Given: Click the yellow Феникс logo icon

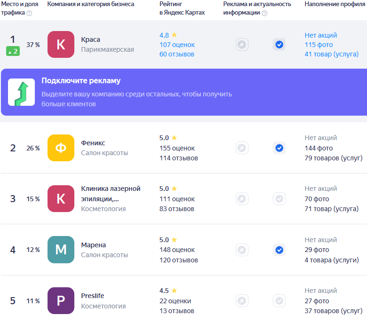Looking at the screenshot, I should pyautogui.click(x=61, y=148).
